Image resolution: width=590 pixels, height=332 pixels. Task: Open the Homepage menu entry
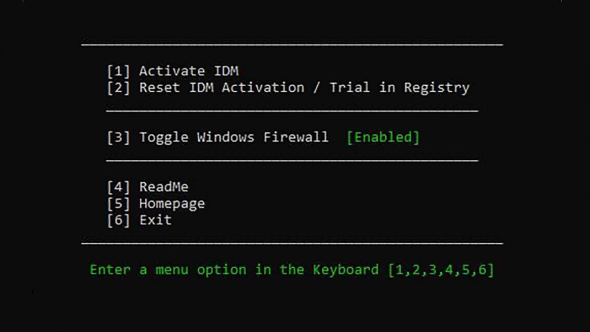coord(172,204)
